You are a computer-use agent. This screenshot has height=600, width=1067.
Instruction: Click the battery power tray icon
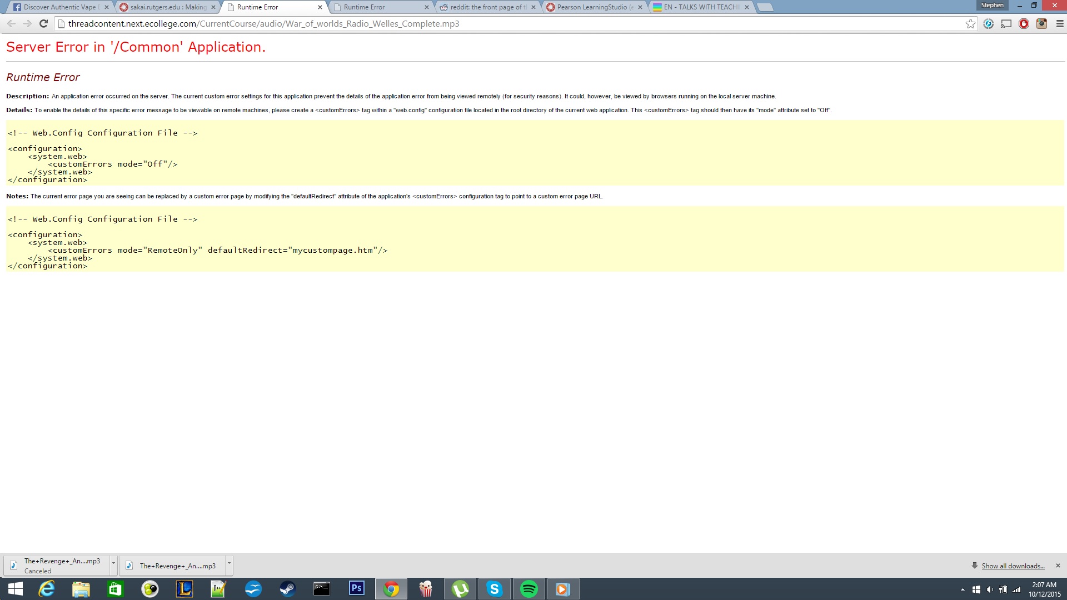[x=1003, y=589]
